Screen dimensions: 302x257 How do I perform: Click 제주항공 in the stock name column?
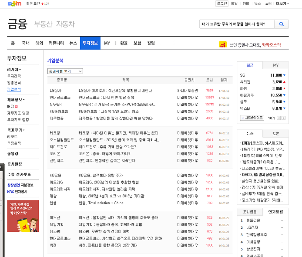pyautogui.click(x=57, y=118)
